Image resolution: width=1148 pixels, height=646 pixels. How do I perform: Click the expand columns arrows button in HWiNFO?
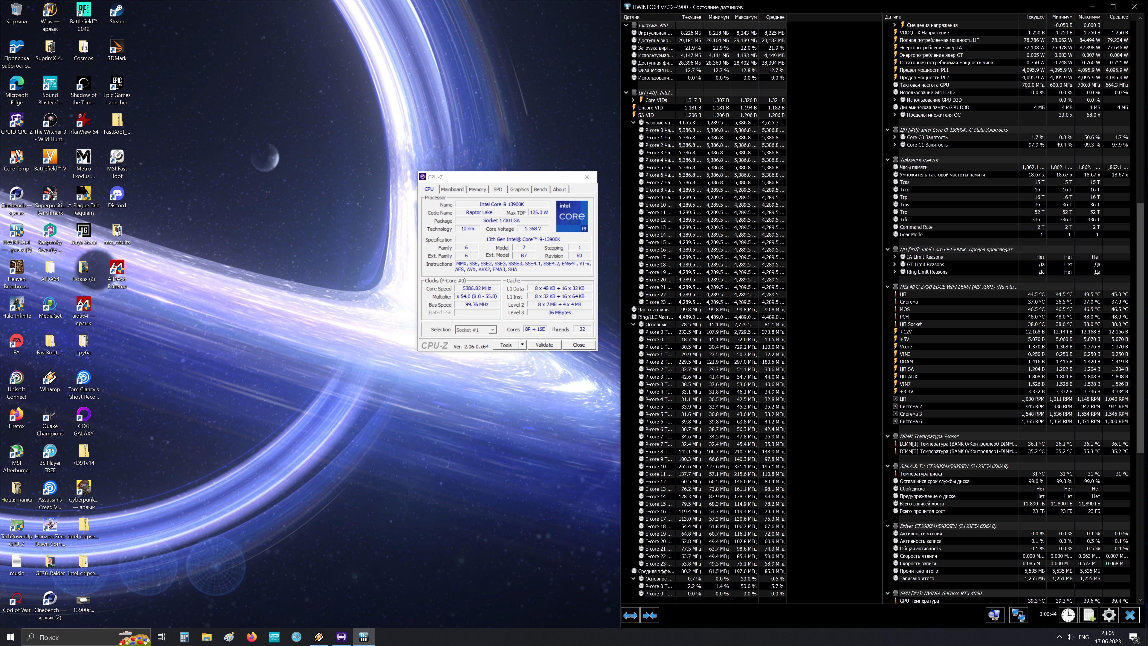coord(630,615)
